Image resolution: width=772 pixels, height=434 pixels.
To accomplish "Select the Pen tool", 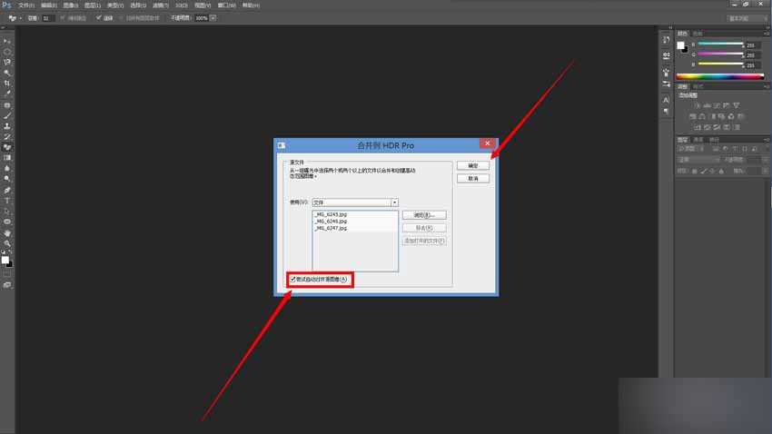I will coord(7,190).
